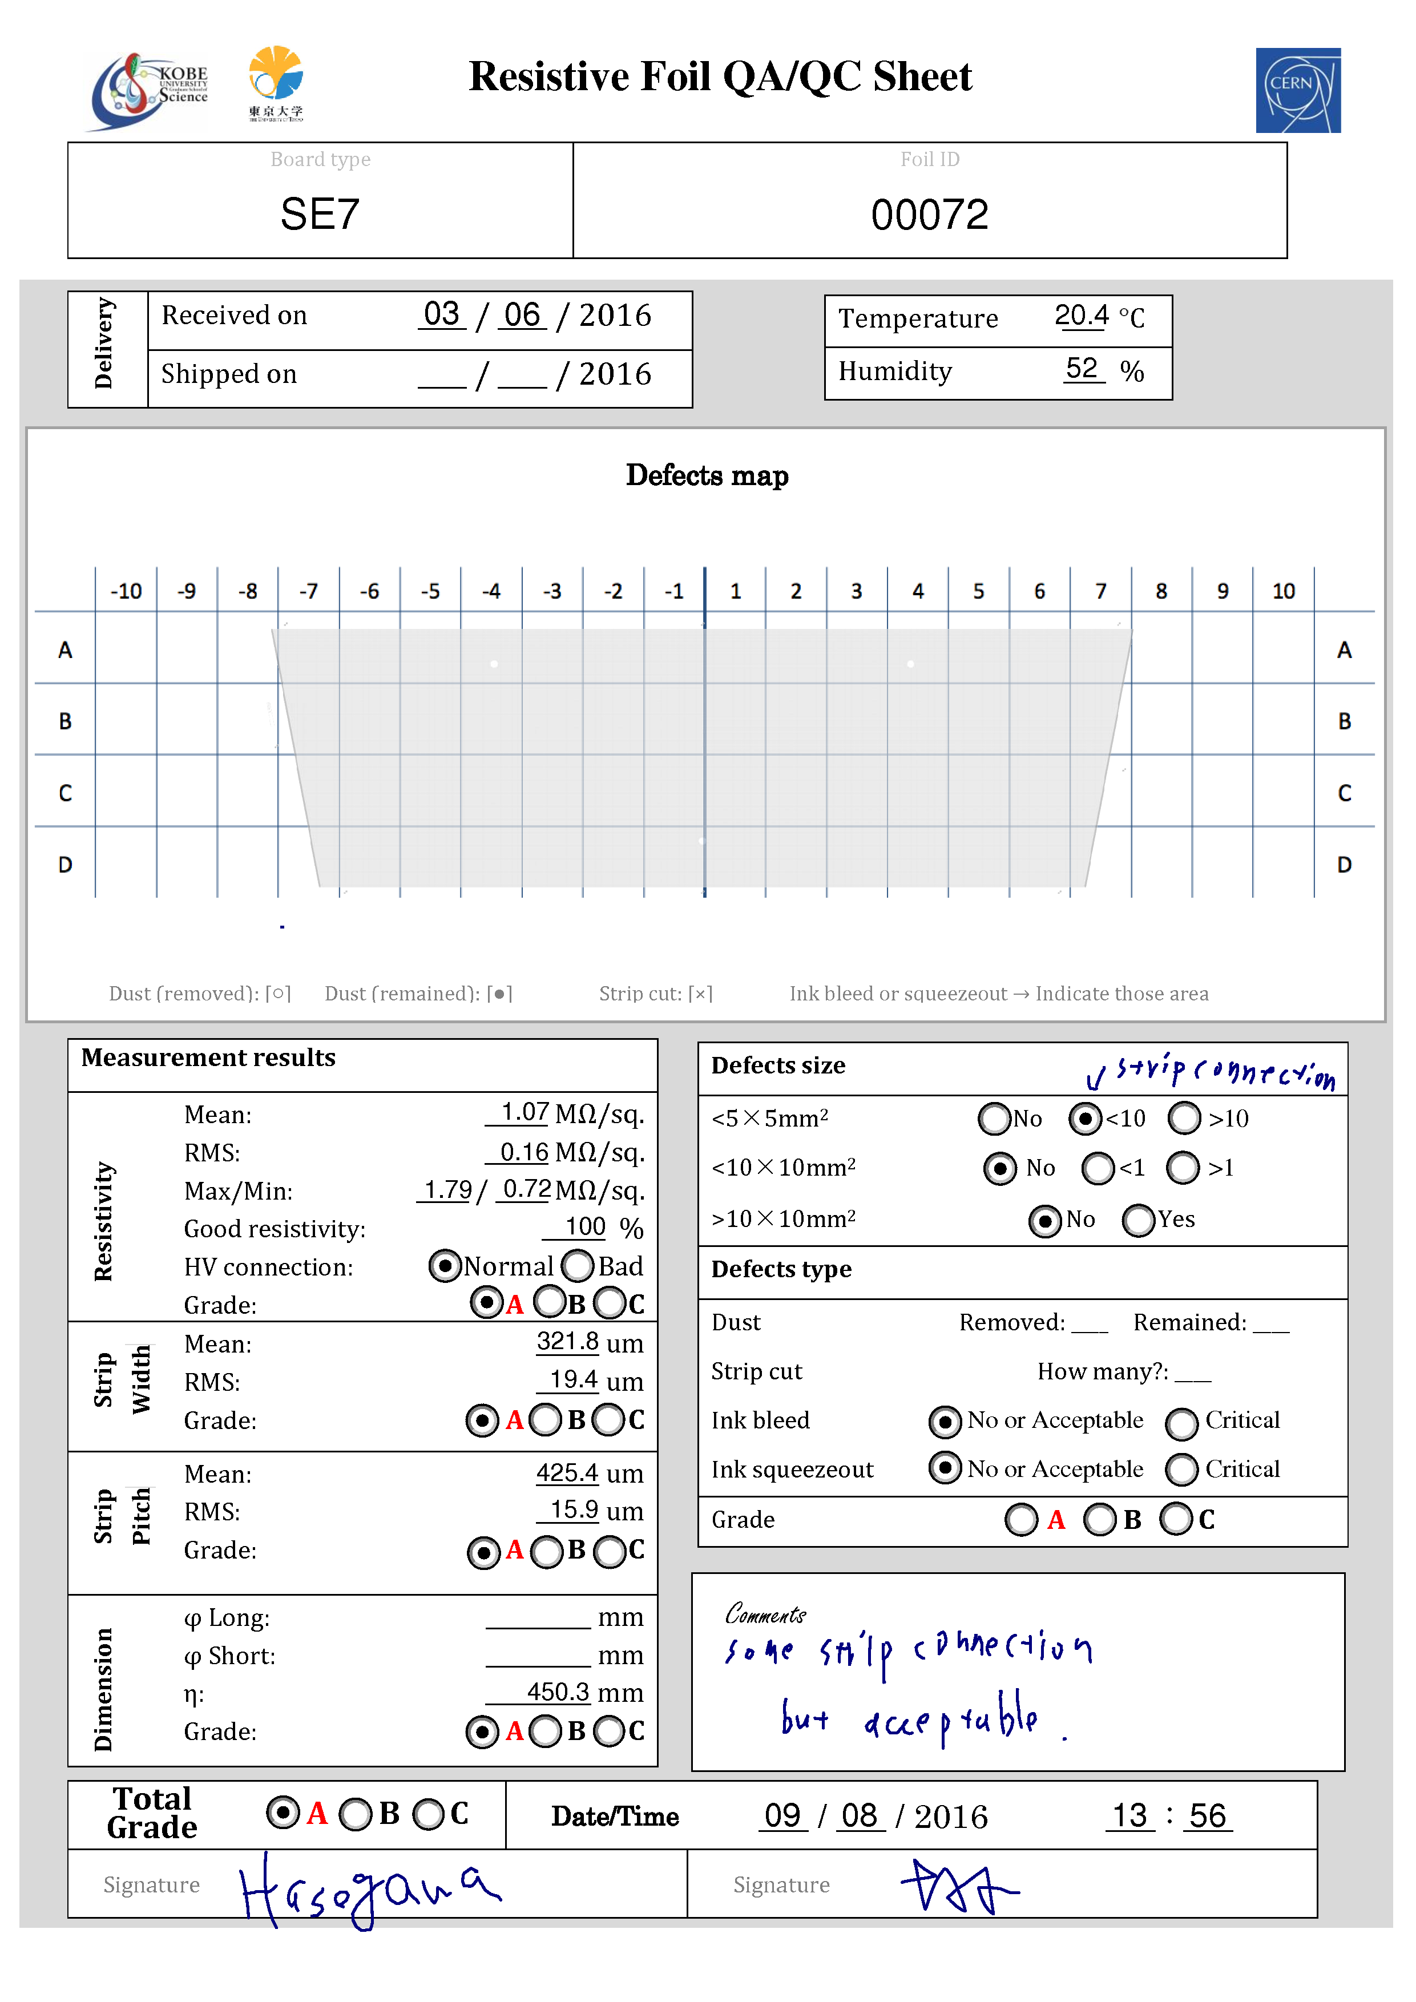This screenshot has height=2002, width=1416.
Task: Select Total Grade B
Action: point(355,1815)
